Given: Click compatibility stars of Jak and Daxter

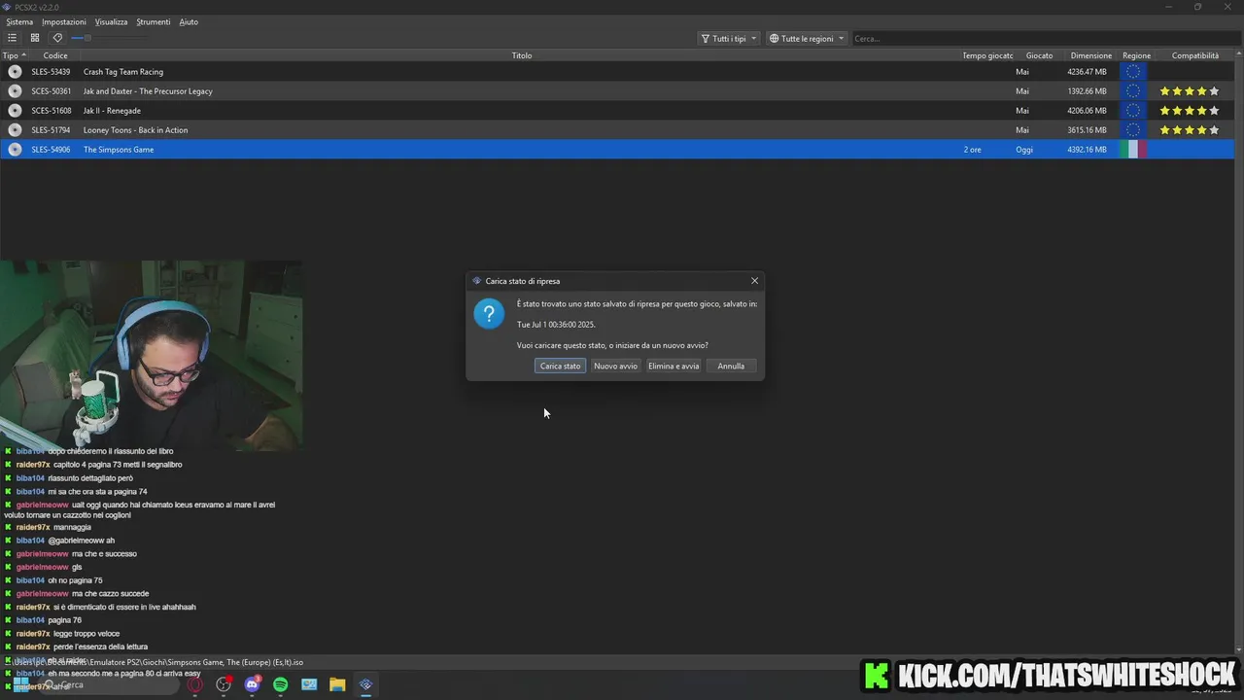Looking at the screenshot, I should 1189,91.
